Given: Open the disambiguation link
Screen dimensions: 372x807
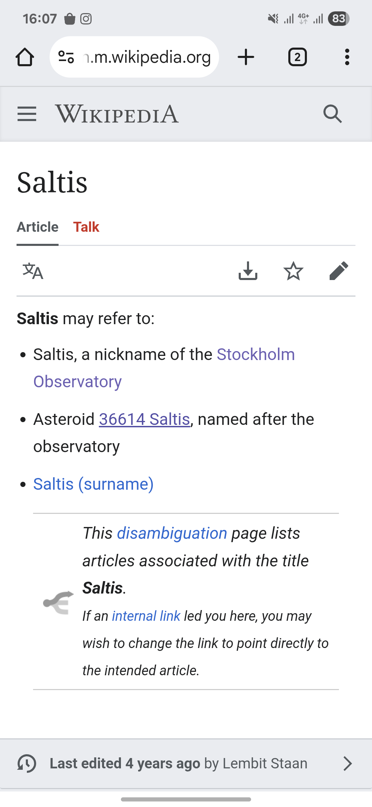Looking at the screenshot, I should 172,533.
